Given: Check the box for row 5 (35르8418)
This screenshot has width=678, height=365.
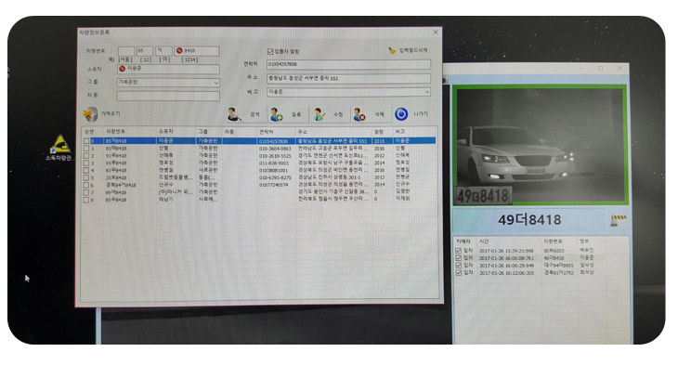Looking at the screenshot, I should tap(86, 177).
